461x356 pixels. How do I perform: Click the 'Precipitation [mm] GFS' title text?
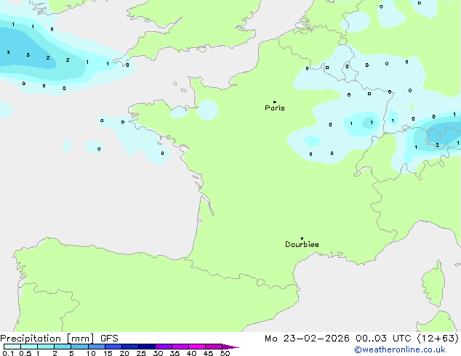point(59,339)
